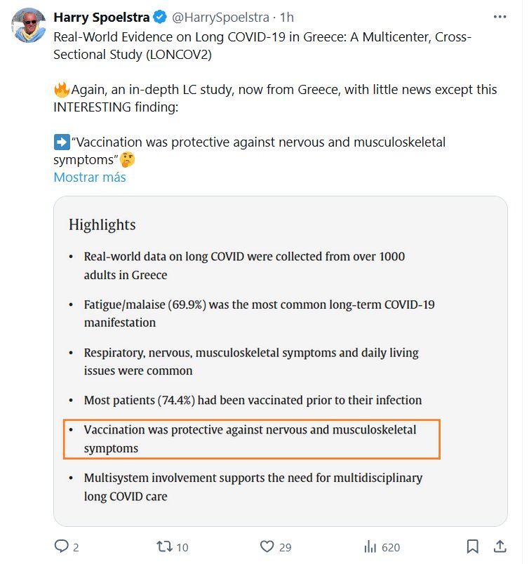Viewport: 529px width, 564px height.
Task: Open view analytics bar chart icon
Action: coord(370,546)
